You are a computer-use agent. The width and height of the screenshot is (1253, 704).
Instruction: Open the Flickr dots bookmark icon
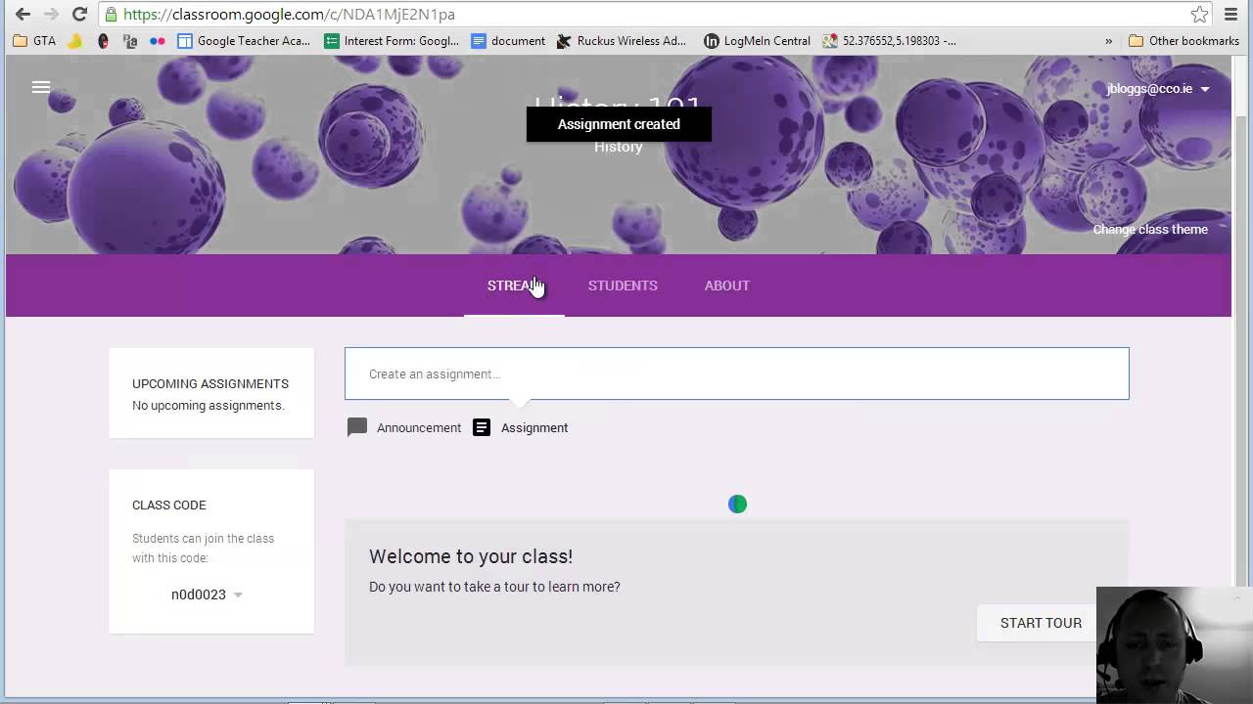[157, 41]
